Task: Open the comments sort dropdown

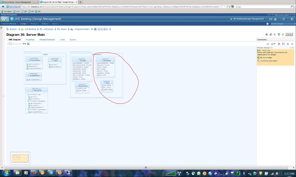Action: click(x=273, y=44)
